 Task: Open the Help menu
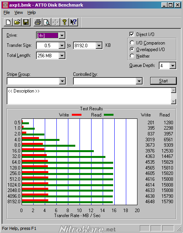point(32,13)
